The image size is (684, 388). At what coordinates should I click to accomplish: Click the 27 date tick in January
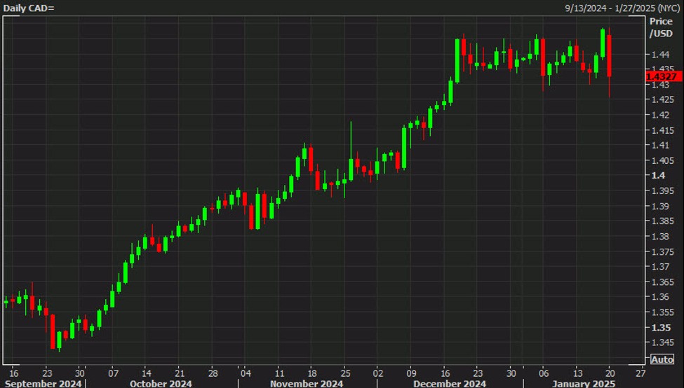tap(641, 372)
